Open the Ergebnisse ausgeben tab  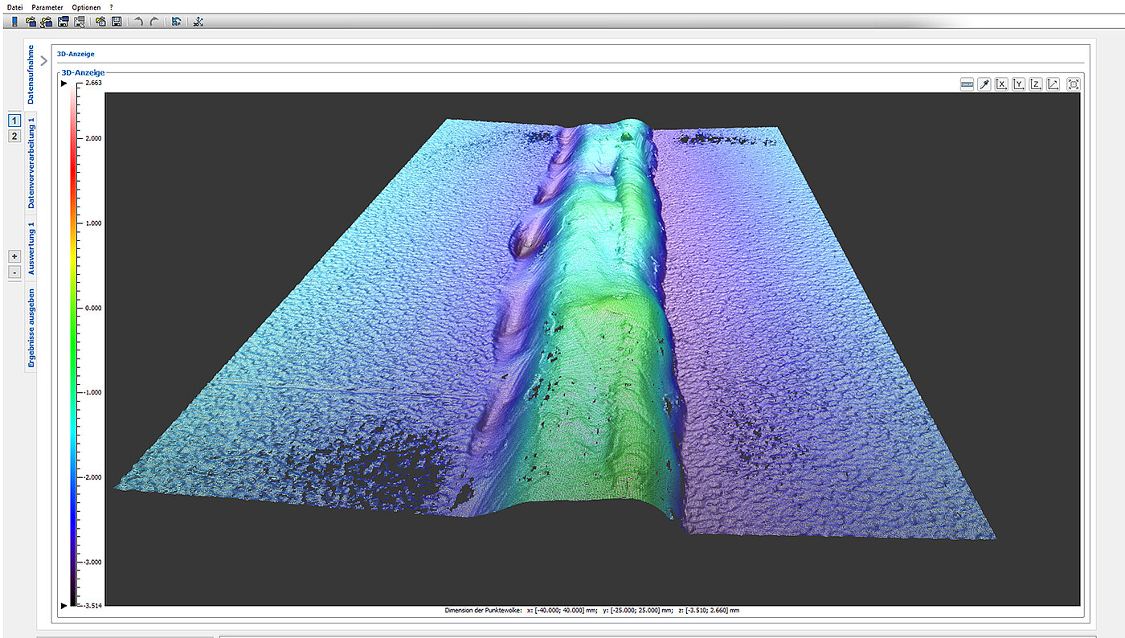31,328
